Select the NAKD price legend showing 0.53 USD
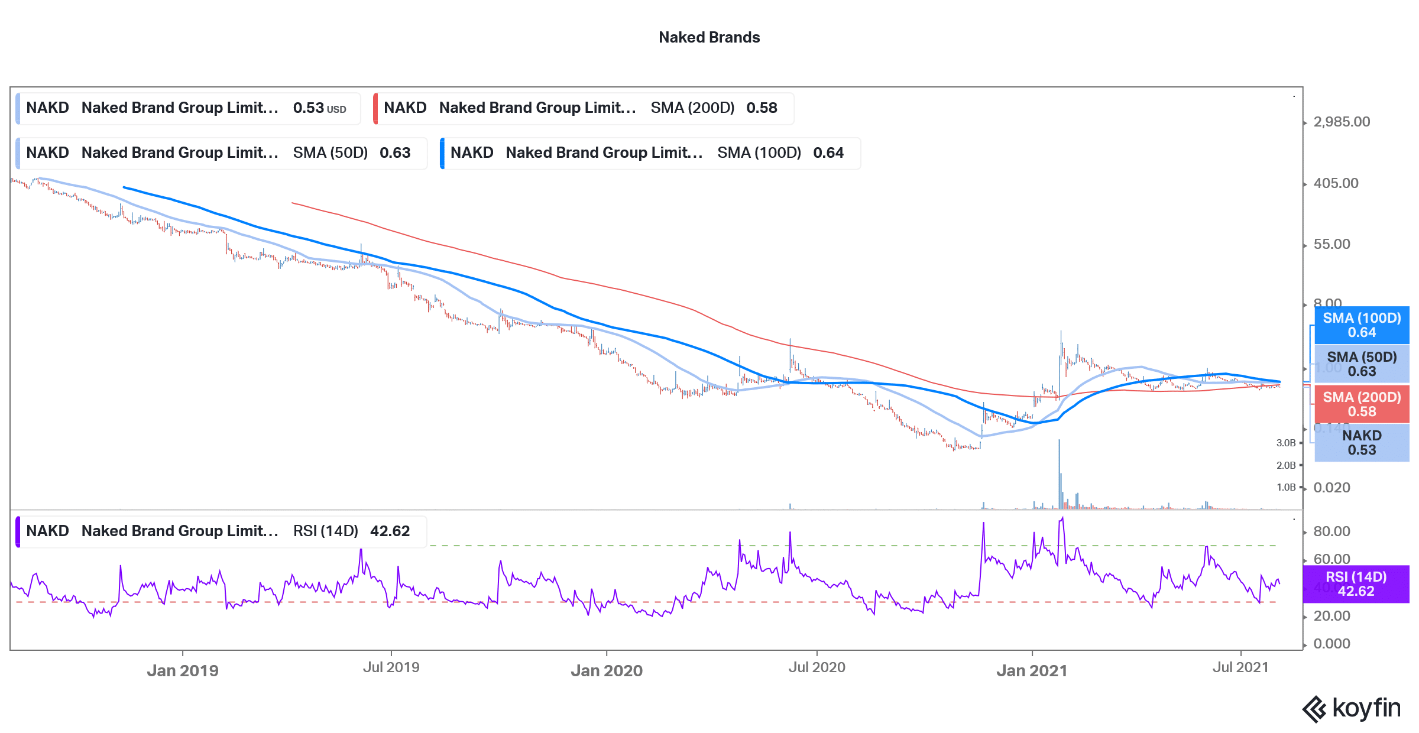 188,108
